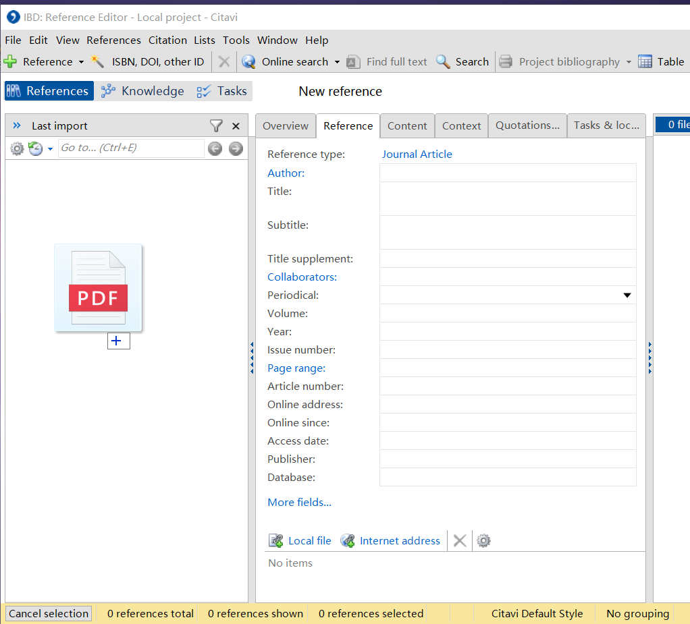Close the Last import selection

(236, 126)
